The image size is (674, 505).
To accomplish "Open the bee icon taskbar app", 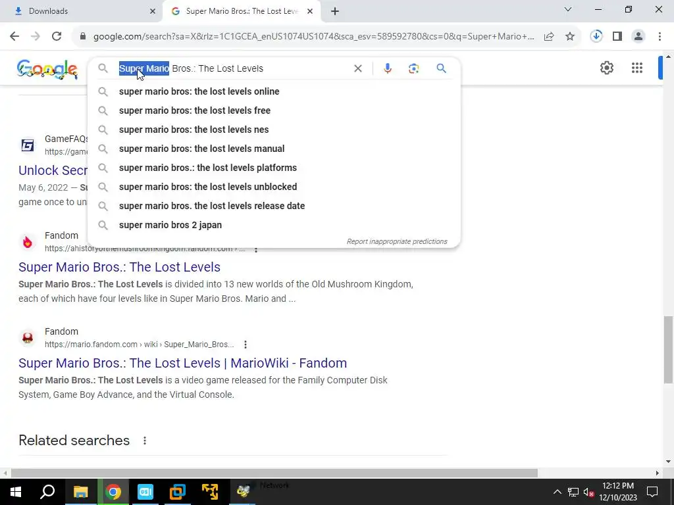I will point(243,492).
